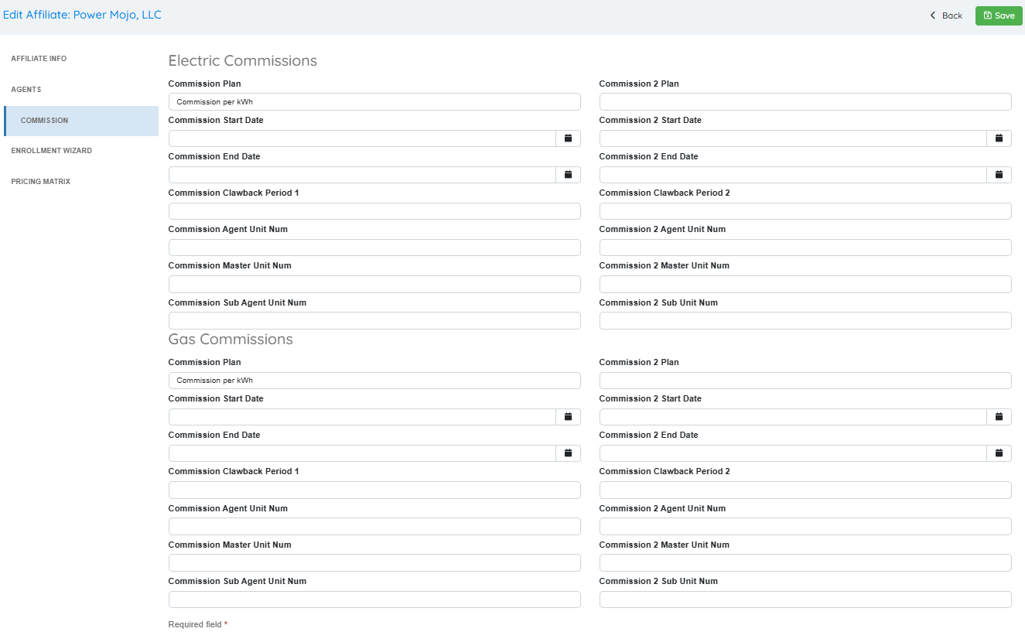Open Gas Commission Plan dropdown
1025x632 pixels.
[374, 381]
